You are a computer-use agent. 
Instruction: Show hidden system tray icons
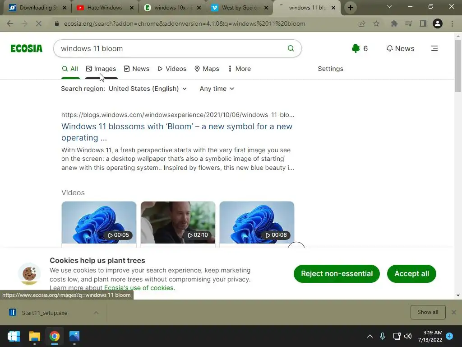point(370,336)
